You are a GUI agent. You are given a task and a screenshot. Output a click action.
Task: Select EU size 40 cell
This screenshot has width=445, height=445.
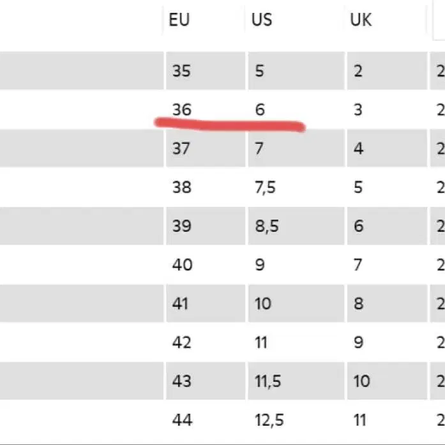[206, 265]
